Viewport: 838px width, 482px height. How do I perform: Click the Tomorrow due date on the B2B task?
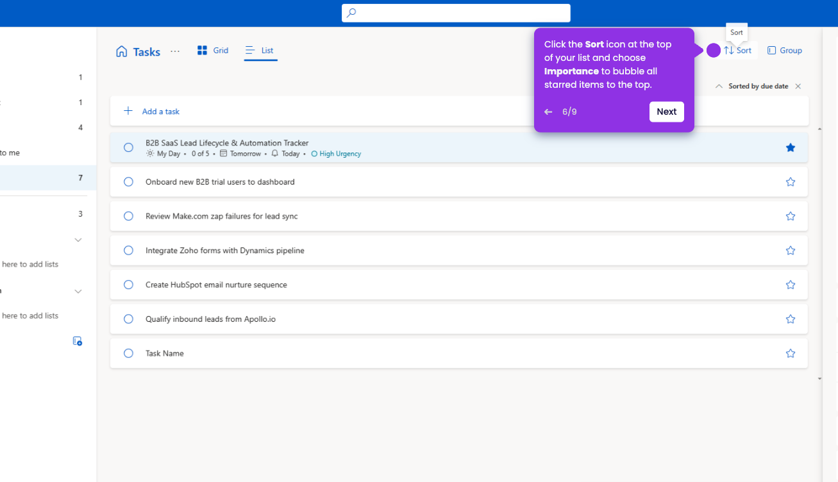(x=240, y=154)
